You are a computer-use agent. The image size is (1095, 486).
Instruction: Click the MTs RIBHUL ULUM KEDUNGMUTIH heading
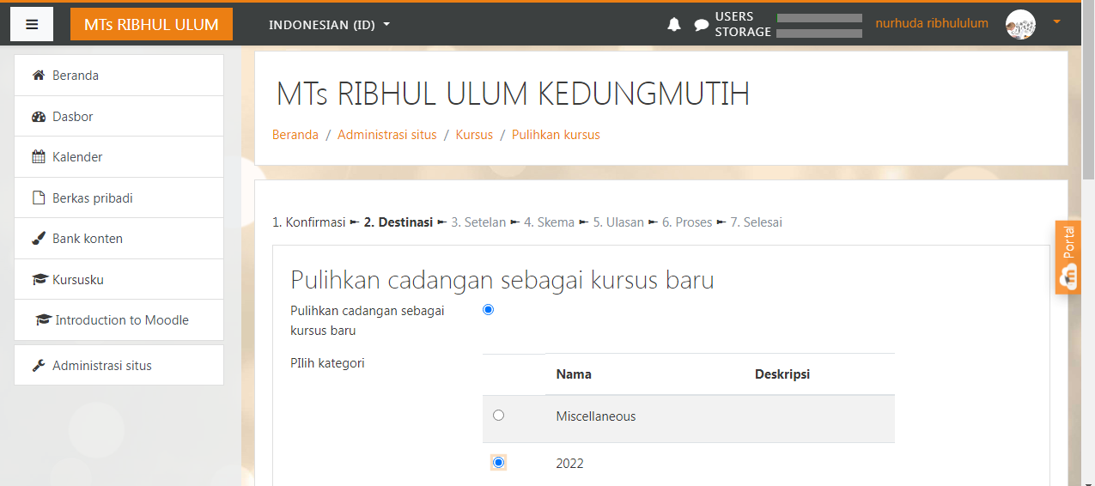[514, 94]
